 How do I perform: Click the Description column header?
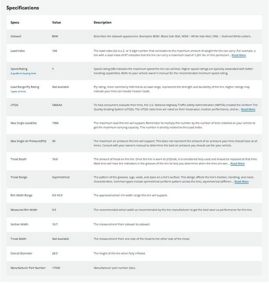tap(103, 22)
